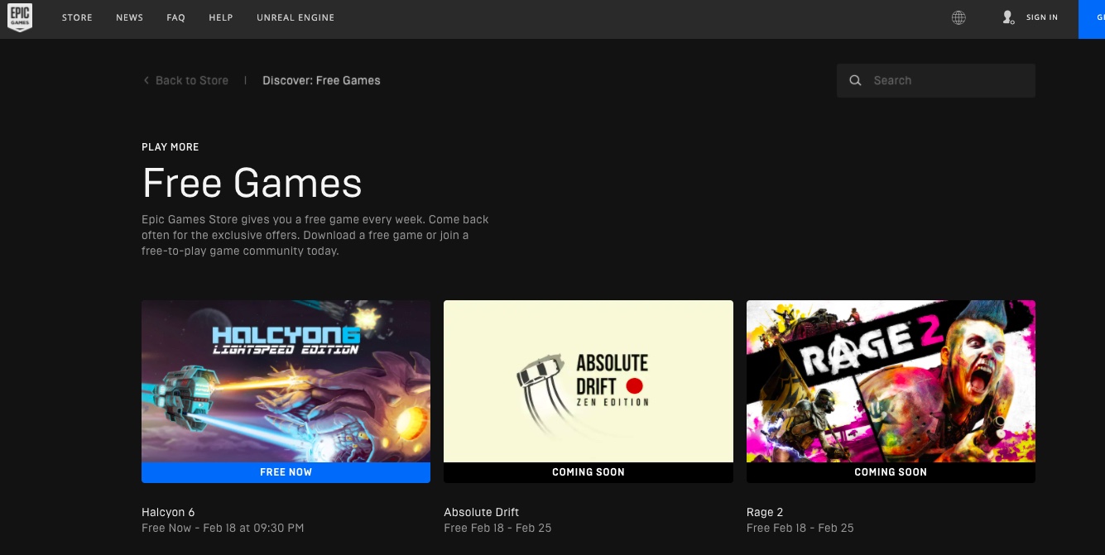Click COMING SOON under Absolute Drift
Image resolution: width=1105 pixels, height=555 pixels.
coord(589,472)
